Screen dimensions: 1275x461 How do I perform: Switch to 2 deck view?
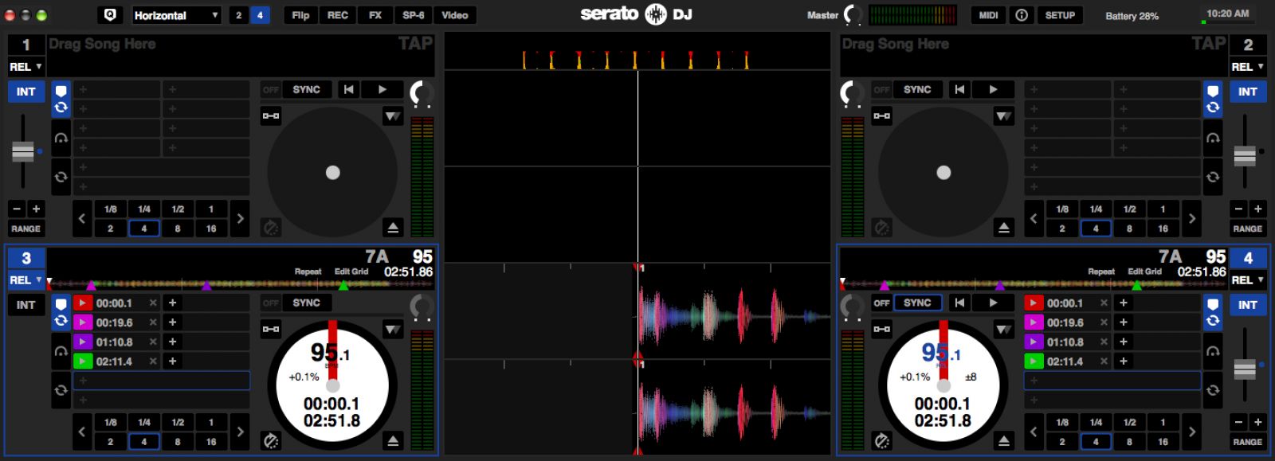238,15
